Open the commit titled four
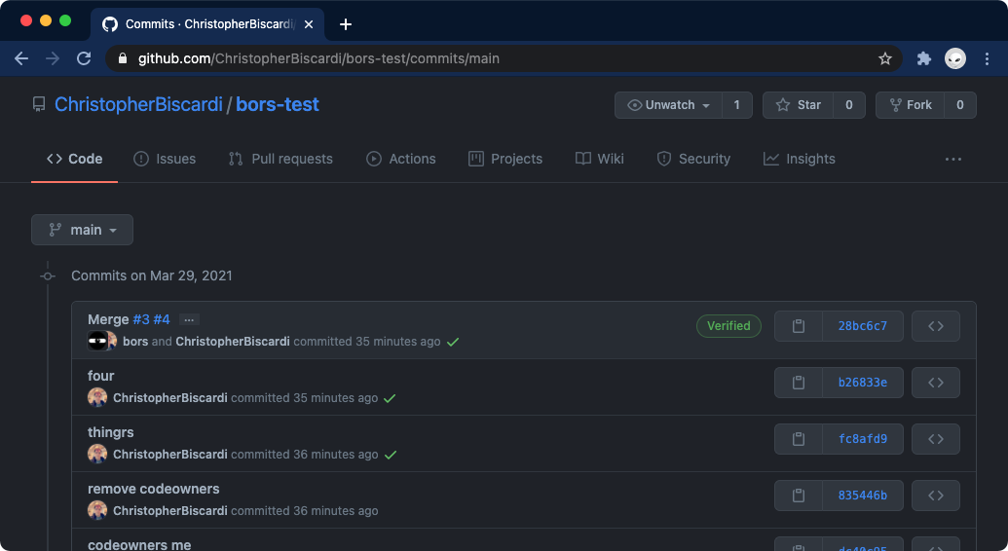Image resolution: width=1008 pixels, height=551 pixels. pos(101,376)
